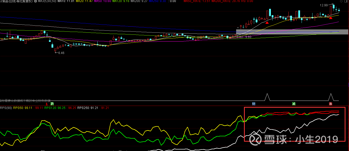Click the 8.80 - 9.60 price range label
349x151 pixels.
click(244, 37)
